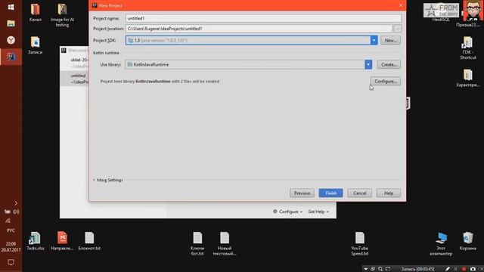484x272 pixels.
Task: Click the Project location input field
Action: click(x=259, y=29)
